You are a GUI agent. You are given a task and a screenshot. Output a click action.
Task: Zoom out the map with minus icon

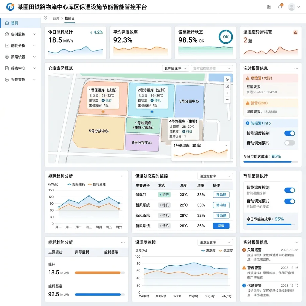pyautogui.click(x=227, y=100)
